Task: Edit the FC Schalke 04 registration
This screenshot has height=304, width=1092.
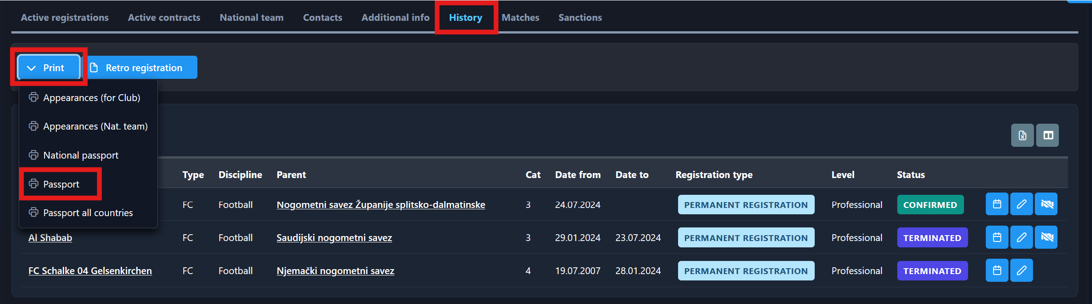Action: tap(1021, 270)
